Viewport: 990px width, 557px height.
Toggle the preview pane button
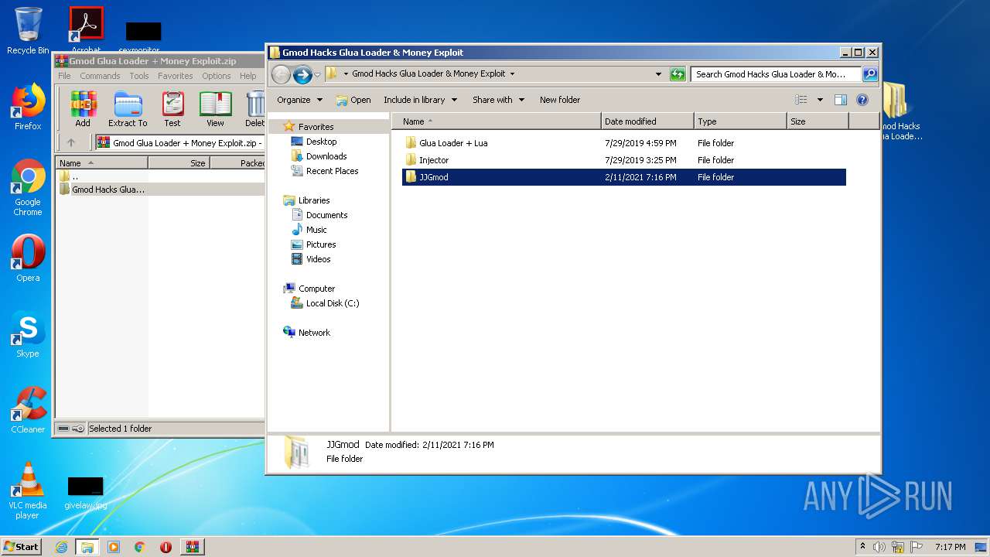coord(841,100)
